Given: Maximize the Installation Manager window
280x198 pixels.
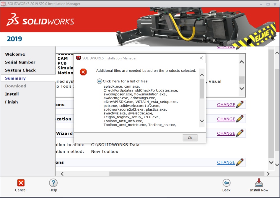Looking at the screenshot, I should click(x=268, y=4).
